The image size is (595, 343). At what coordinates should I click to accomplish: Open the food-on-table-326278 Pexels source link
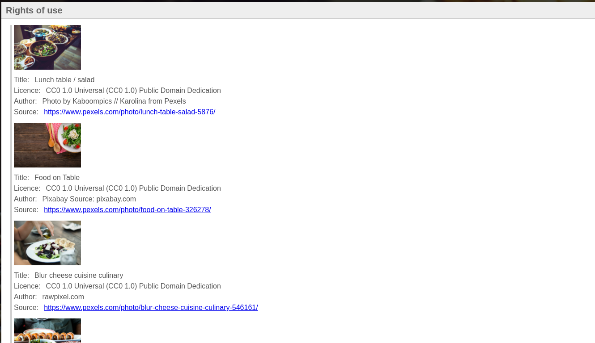pyautogui.click(x=127, y=209)
